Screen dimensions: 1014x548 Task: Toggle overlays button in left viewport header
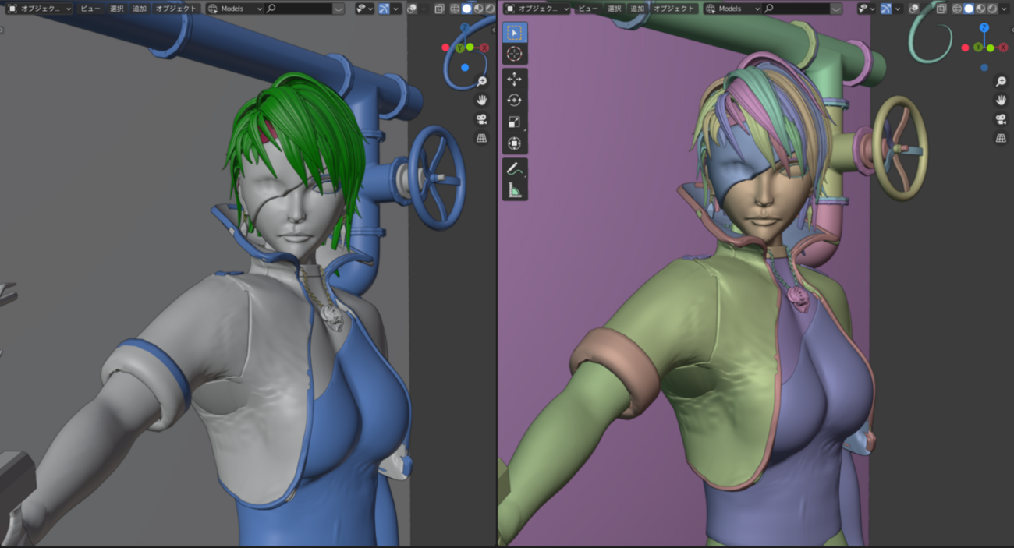click(412, 9)
